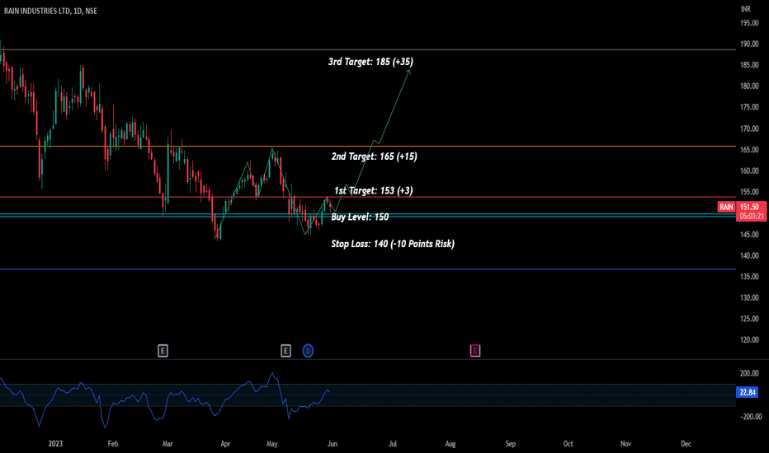Click the blue dividend D marker
Image resolution: width=769 pixels, height=453 pixels.
[308, 351]
